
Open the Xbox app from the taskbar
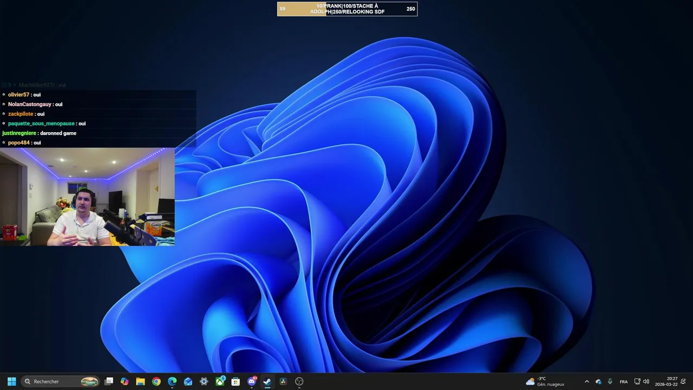(220, 381)
